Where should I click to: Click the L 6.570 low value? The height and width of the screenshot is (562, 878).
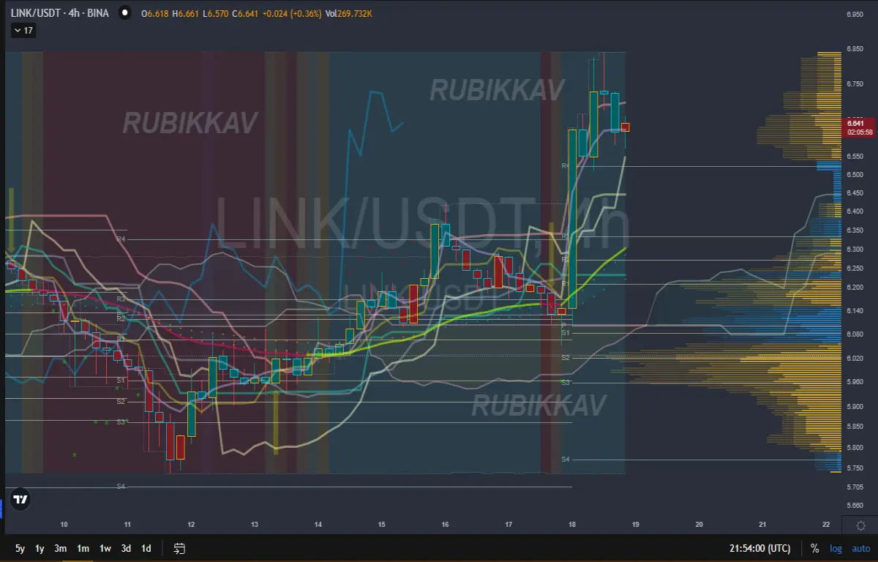[215, 13]
